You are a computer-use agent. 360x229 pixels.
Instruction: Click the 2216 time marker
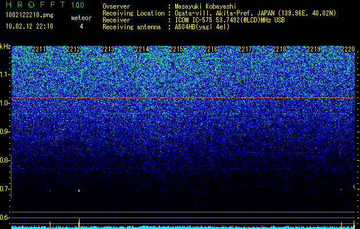click(211, 49)
